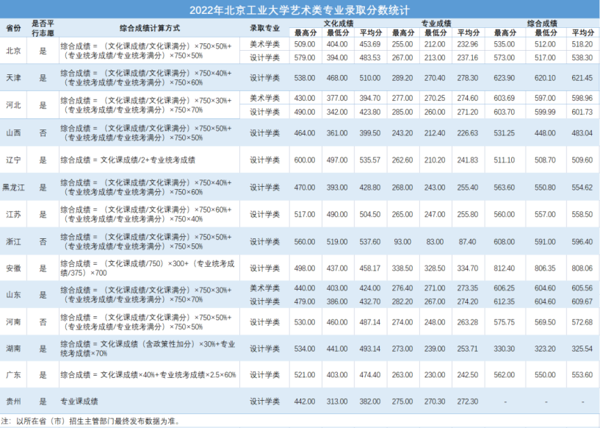Click the value 453.69
The height and width of the screenshot is (428, 600).
tap(370, 44)
